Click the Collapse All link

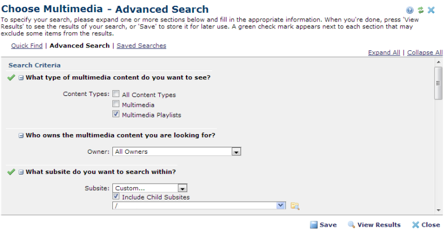425,53
